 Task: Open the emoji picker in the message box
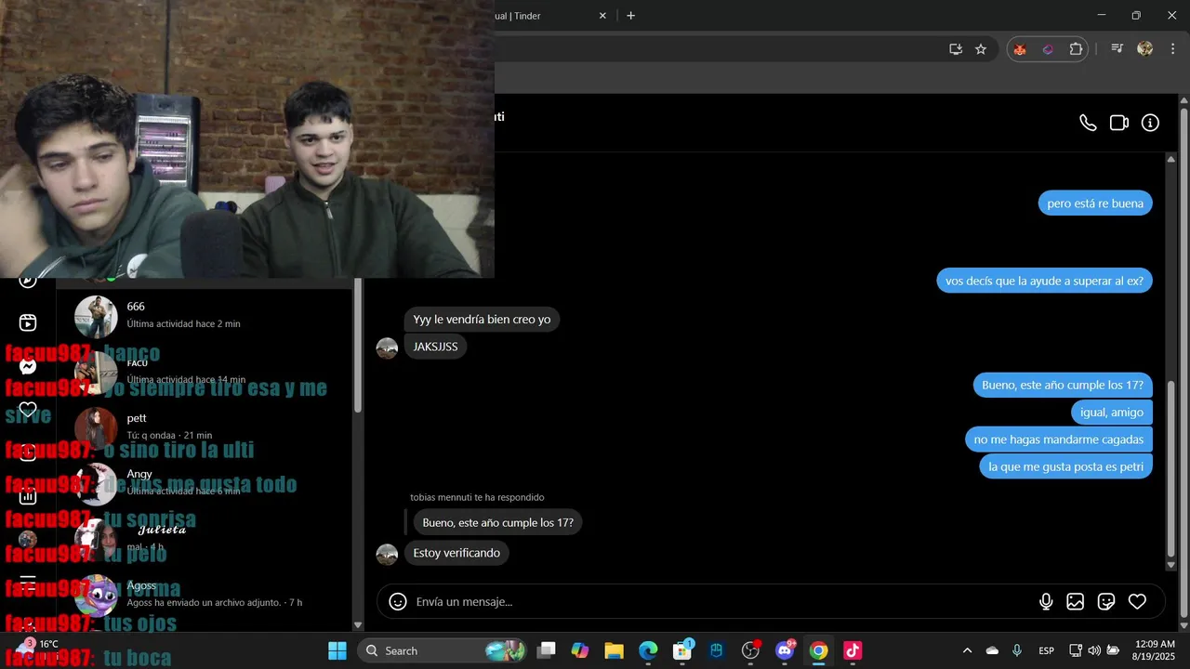[x=398, y=601]
